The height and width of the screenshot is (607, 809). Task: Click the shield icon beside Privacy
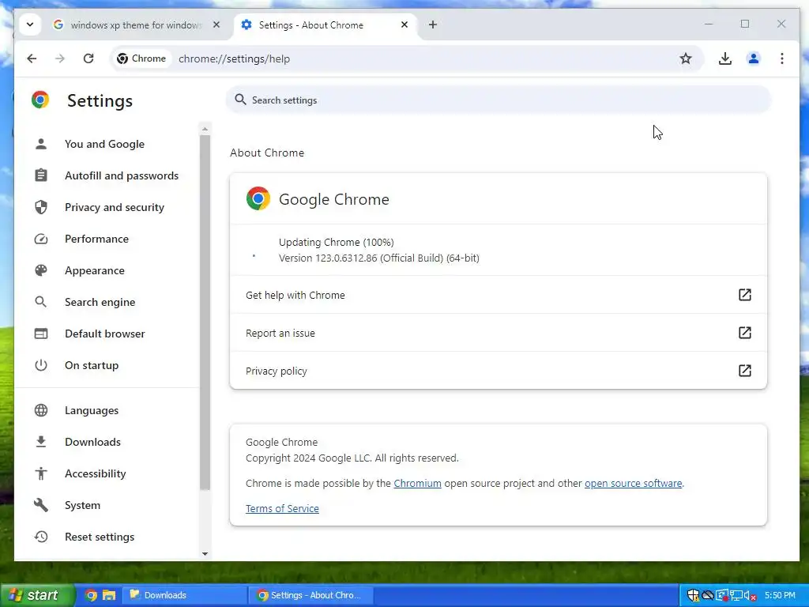41,207
